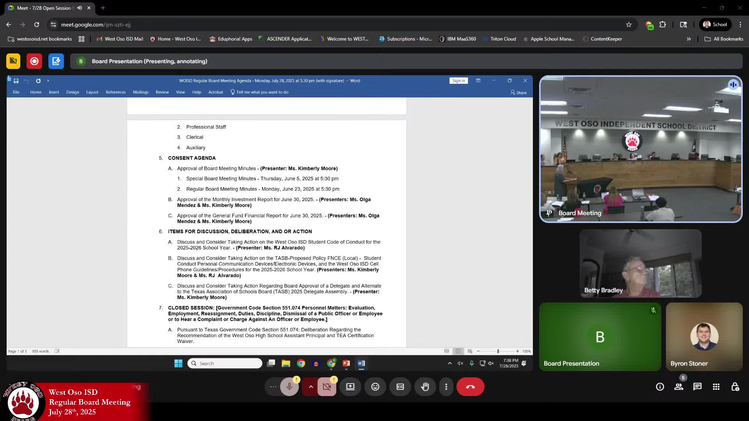This screenshot has width=749, height=421.
Task: Click the Tell me what you want to do box
Action: click(x=259, y=92)
